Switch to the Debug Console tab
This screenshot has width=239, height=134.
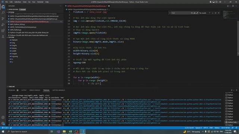tap(35, 90)
